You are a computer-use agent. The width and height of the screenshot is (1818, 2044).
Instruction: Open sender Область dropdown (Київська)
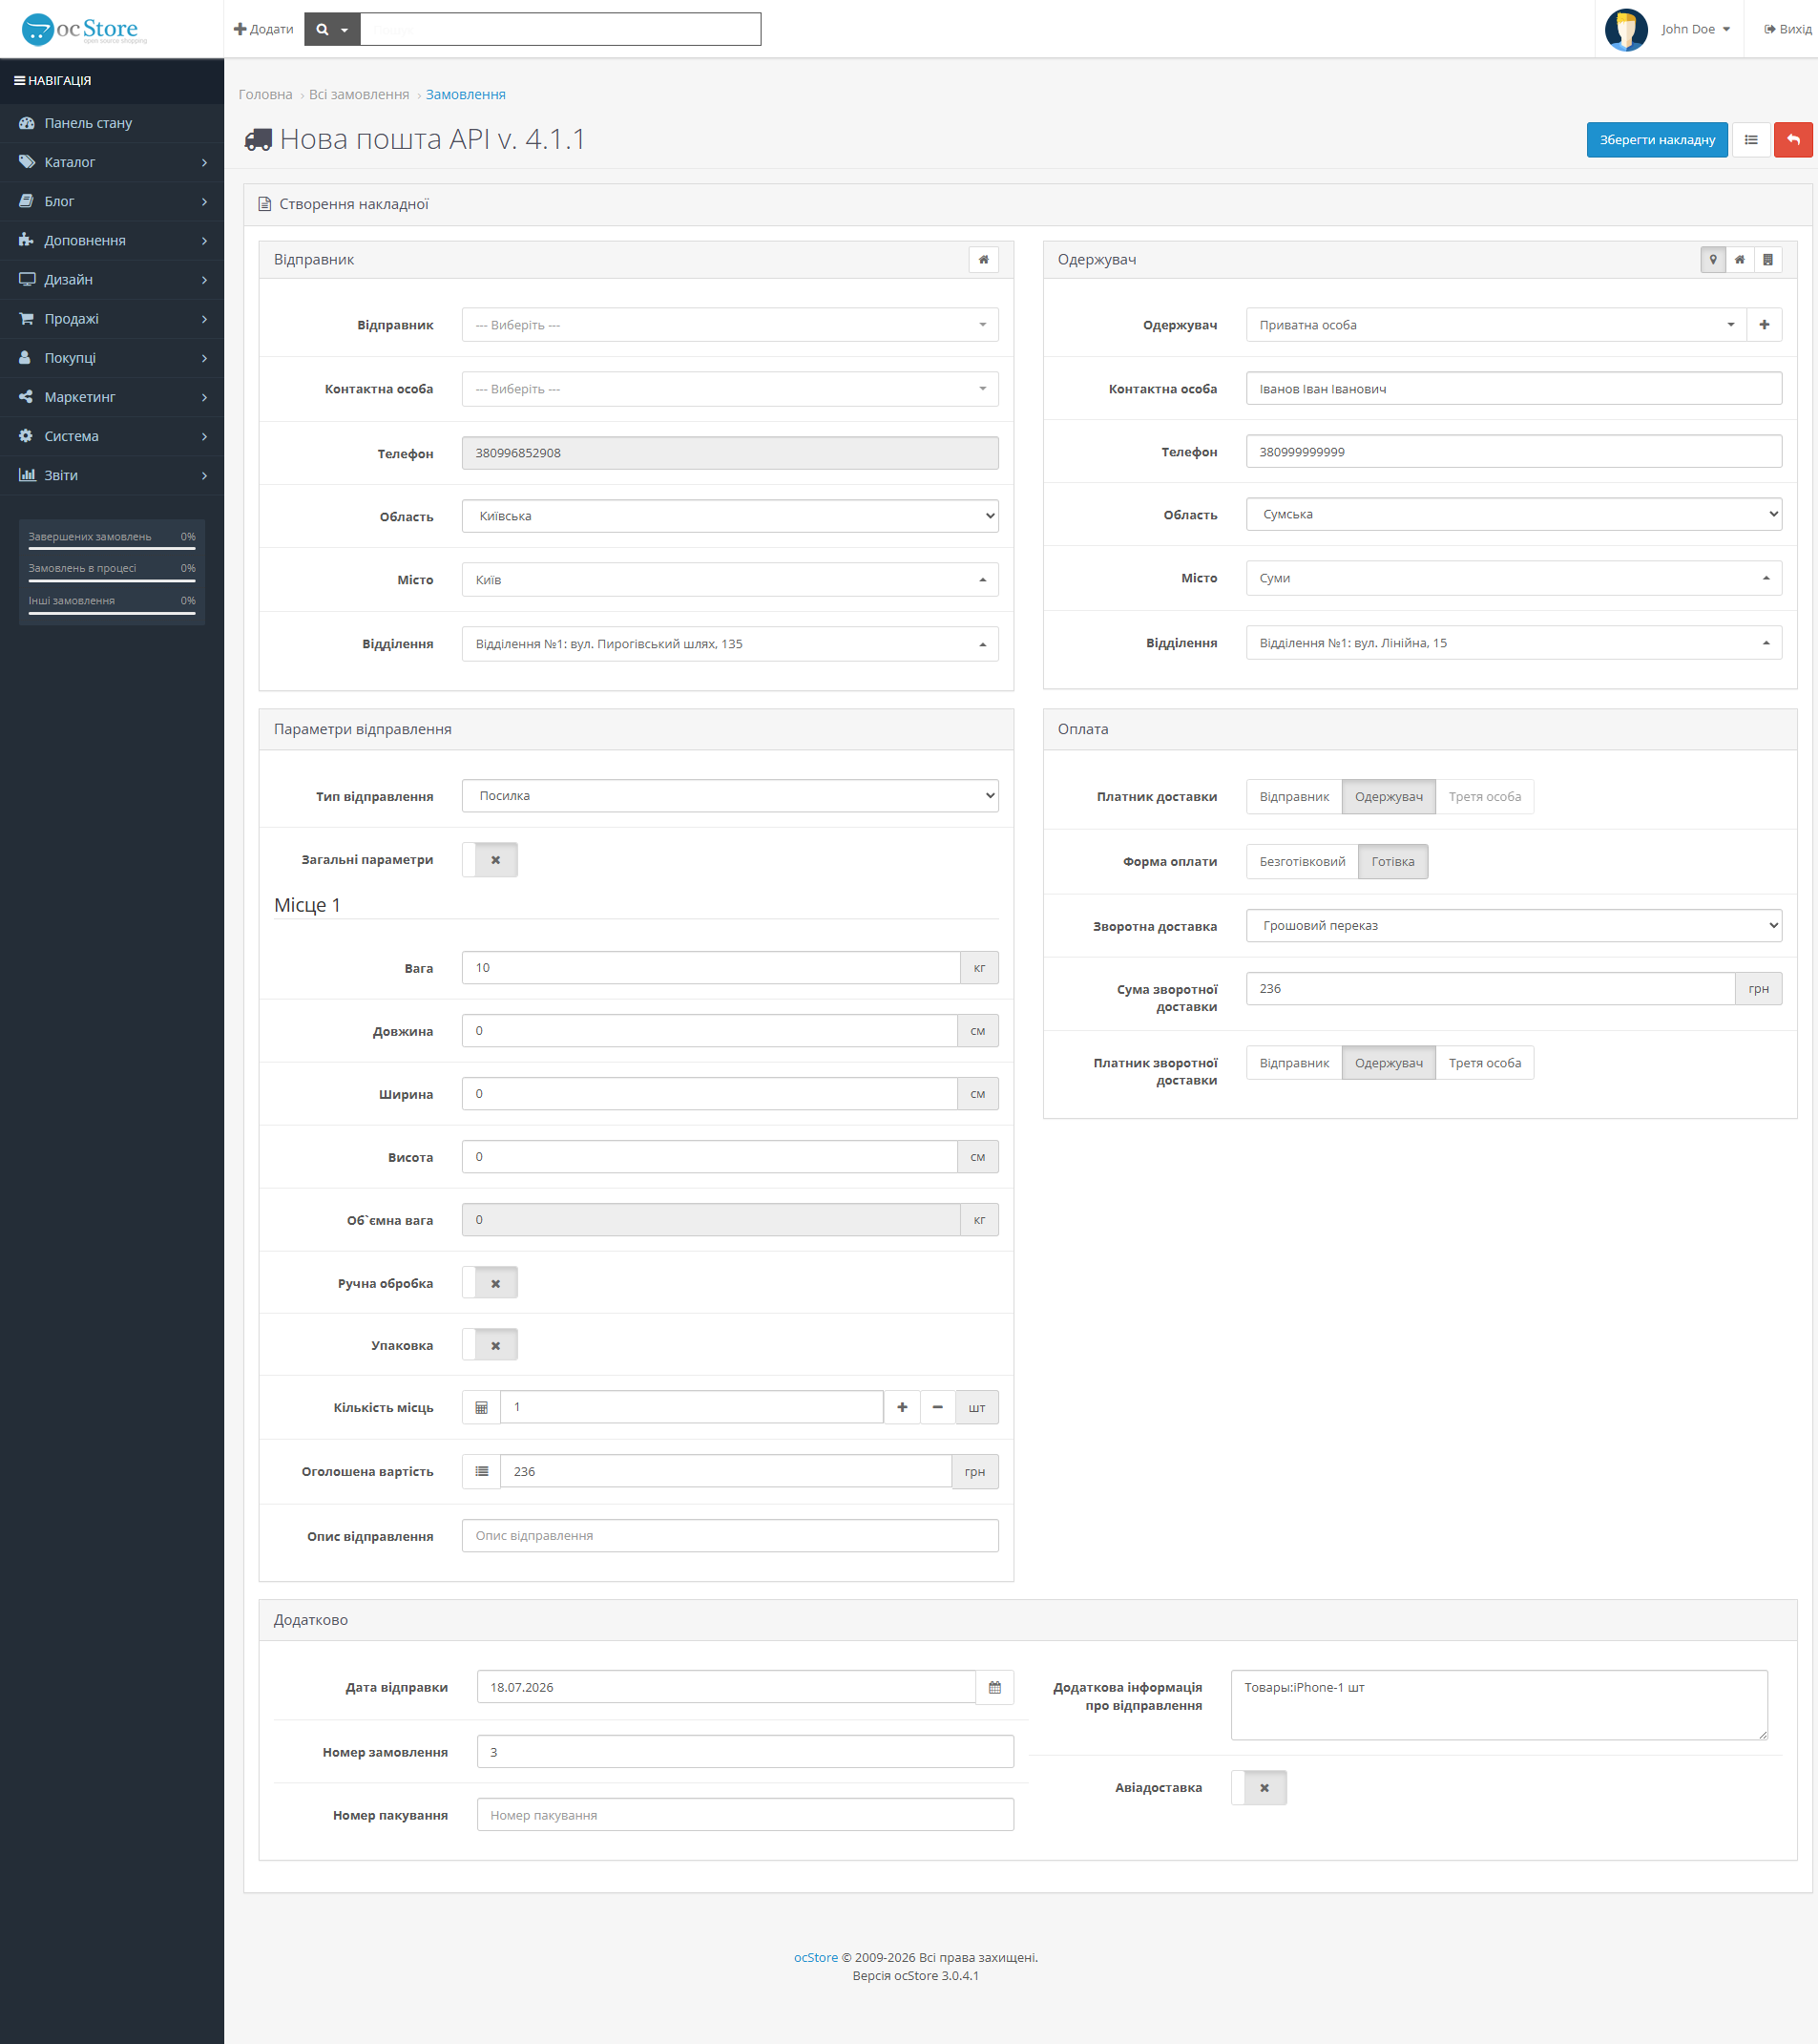pyautogui.click(x=731, y=516)
